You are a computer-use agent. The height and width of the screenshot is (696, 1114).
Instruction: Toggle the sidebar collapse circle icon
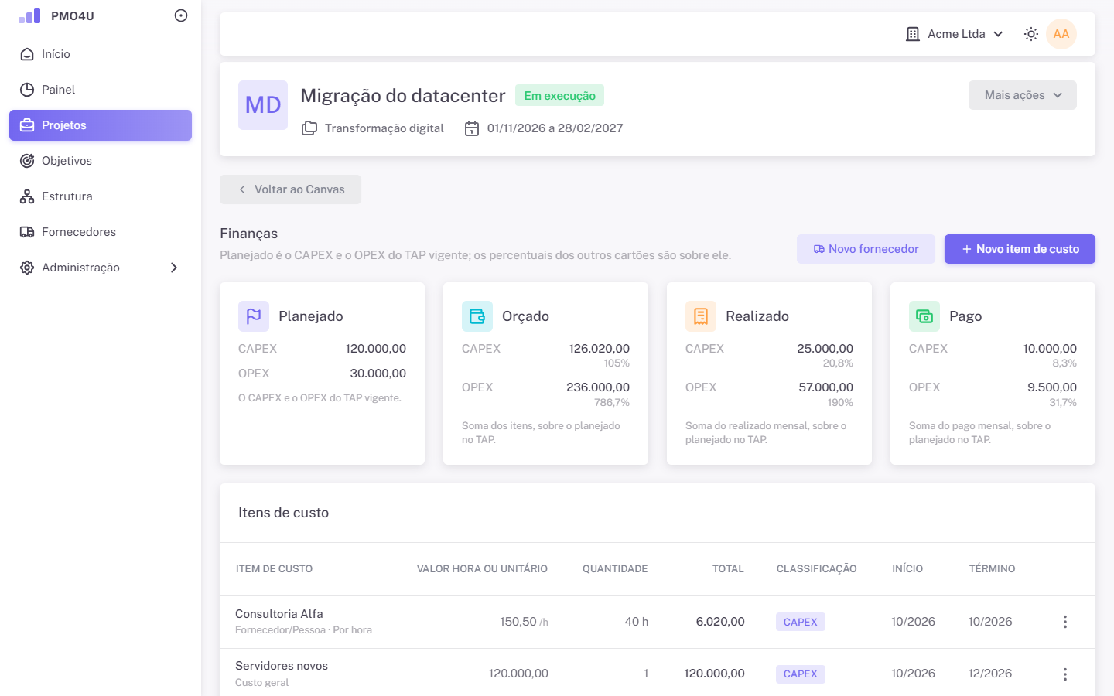[181, 15]
